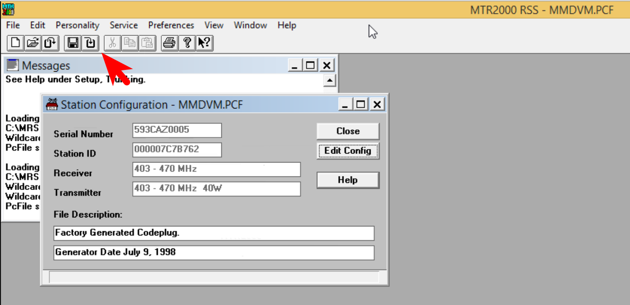Click the "See Help under Setup" message line
The width and height of the screenshot is (630, 305).
75,79
